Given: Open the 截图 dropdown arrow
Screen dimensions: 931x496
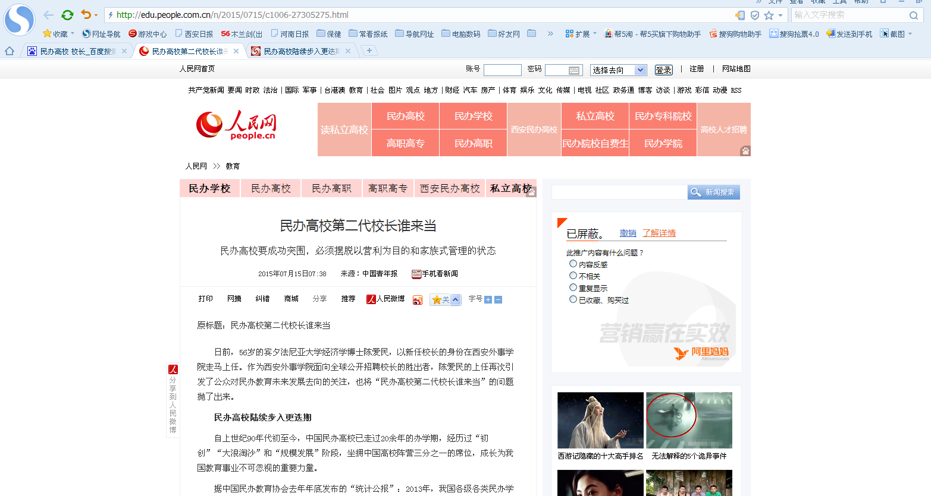Looking at the screenshot, I should (910, 34).
